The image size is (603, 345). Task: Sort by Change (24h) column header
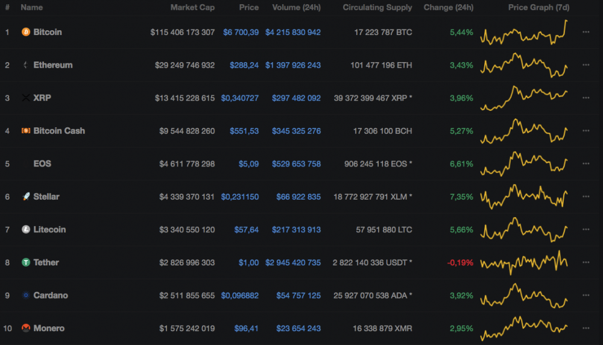point(449,7)
